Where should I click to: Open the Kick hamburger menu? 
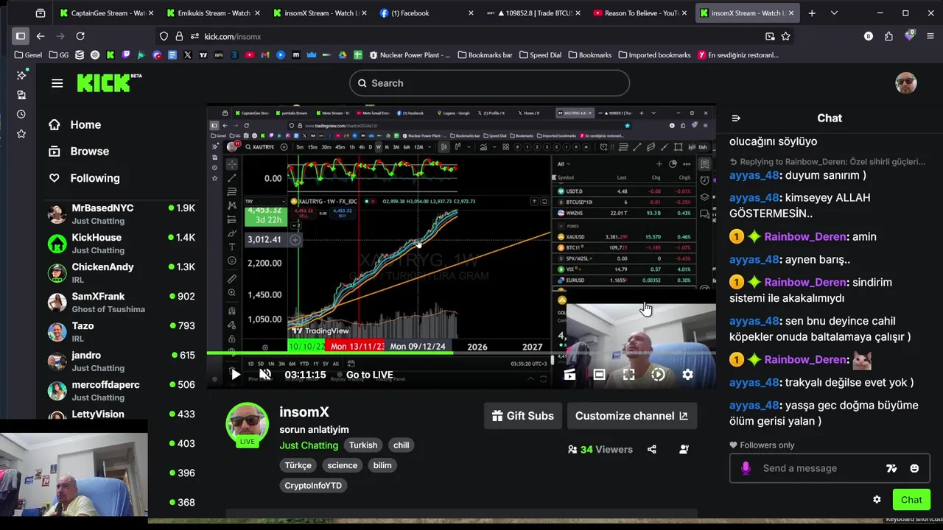[57, 83]
